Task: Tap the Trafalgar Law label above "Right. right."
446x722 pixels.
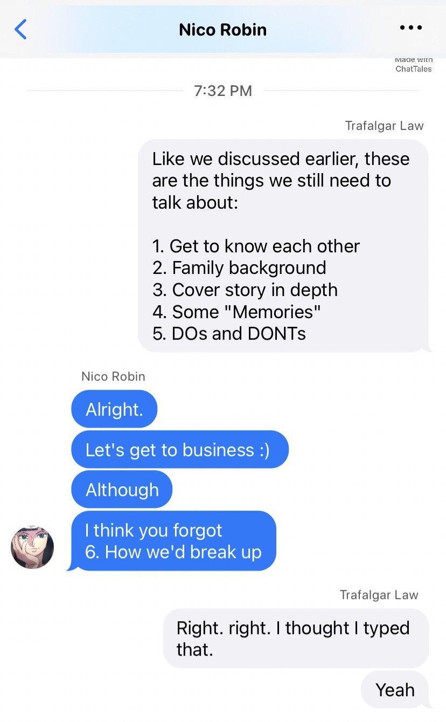Action: [x=379, y=595]
